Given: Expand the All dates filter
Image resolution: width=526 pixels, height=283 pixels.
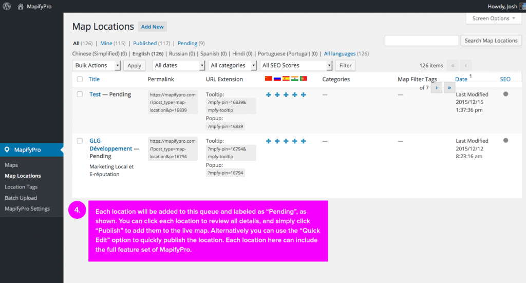Looking at the screenshot, I should pyautogui.click(x=179, y=66).
